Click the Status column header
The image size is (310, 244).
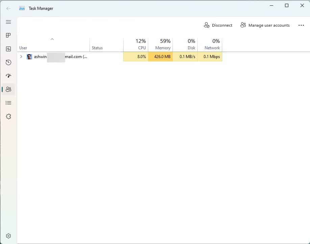97,48
